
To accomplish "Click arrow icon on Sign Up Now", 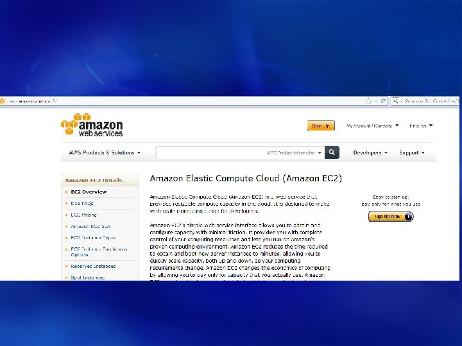I will (409, 217).
